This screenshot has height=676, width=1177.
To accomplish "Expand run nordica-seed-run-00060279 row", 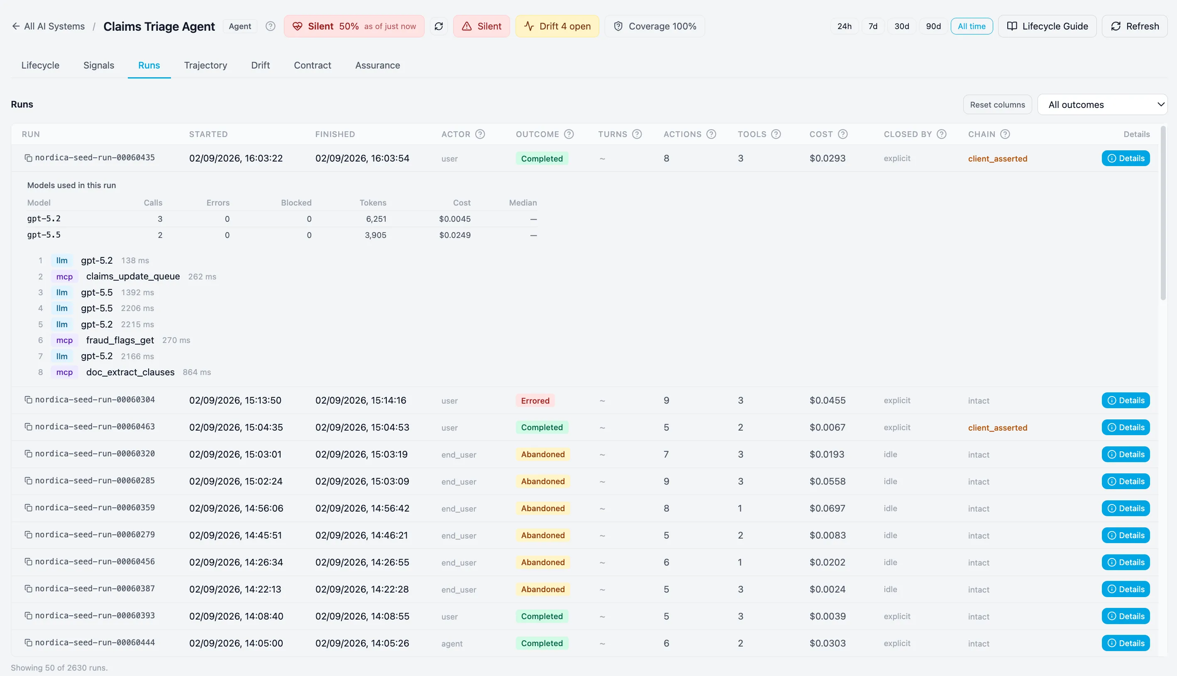I will 584,535.
